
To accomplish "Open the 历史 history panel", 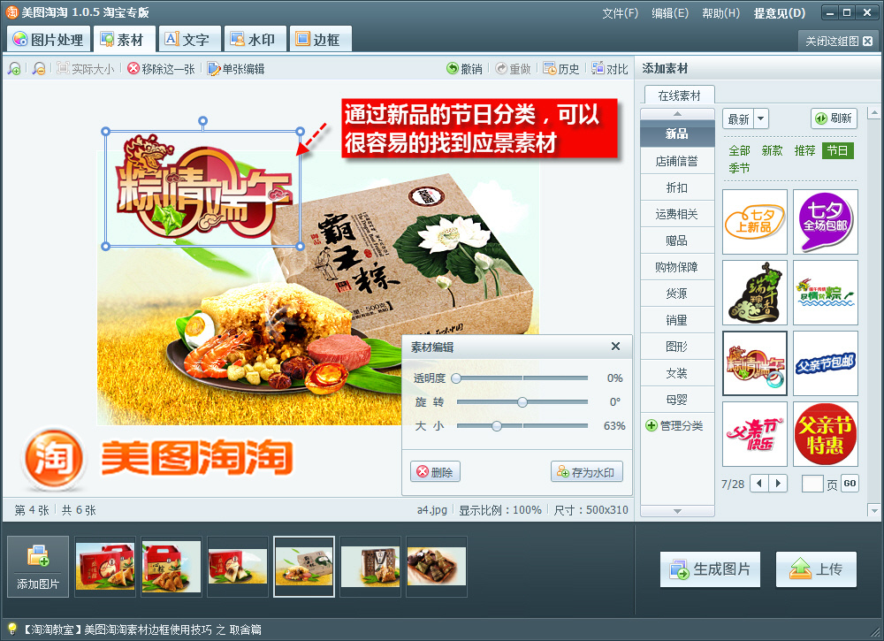I will pyautogui.click(x=561, y=69).
